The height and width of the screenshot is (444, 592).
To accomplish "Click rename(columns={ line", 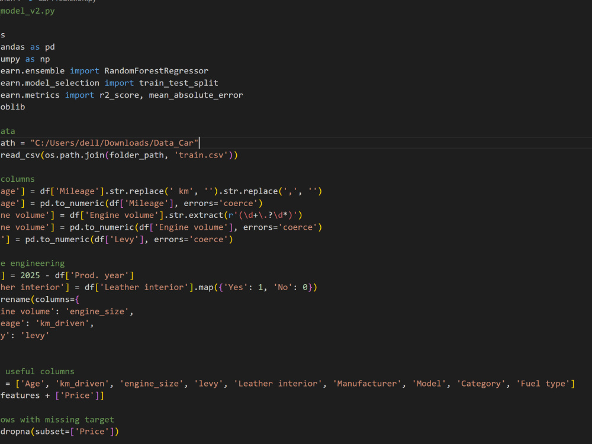I will click(x=40, y=300).
